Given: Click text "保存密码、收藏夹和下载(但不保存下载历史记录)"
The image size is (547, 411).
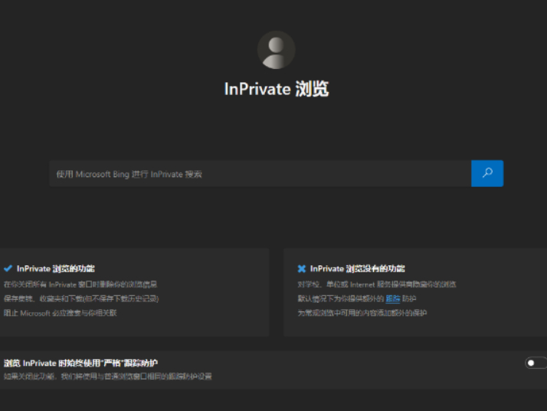Looking at the screenshot, I should [x=81, y=298].
